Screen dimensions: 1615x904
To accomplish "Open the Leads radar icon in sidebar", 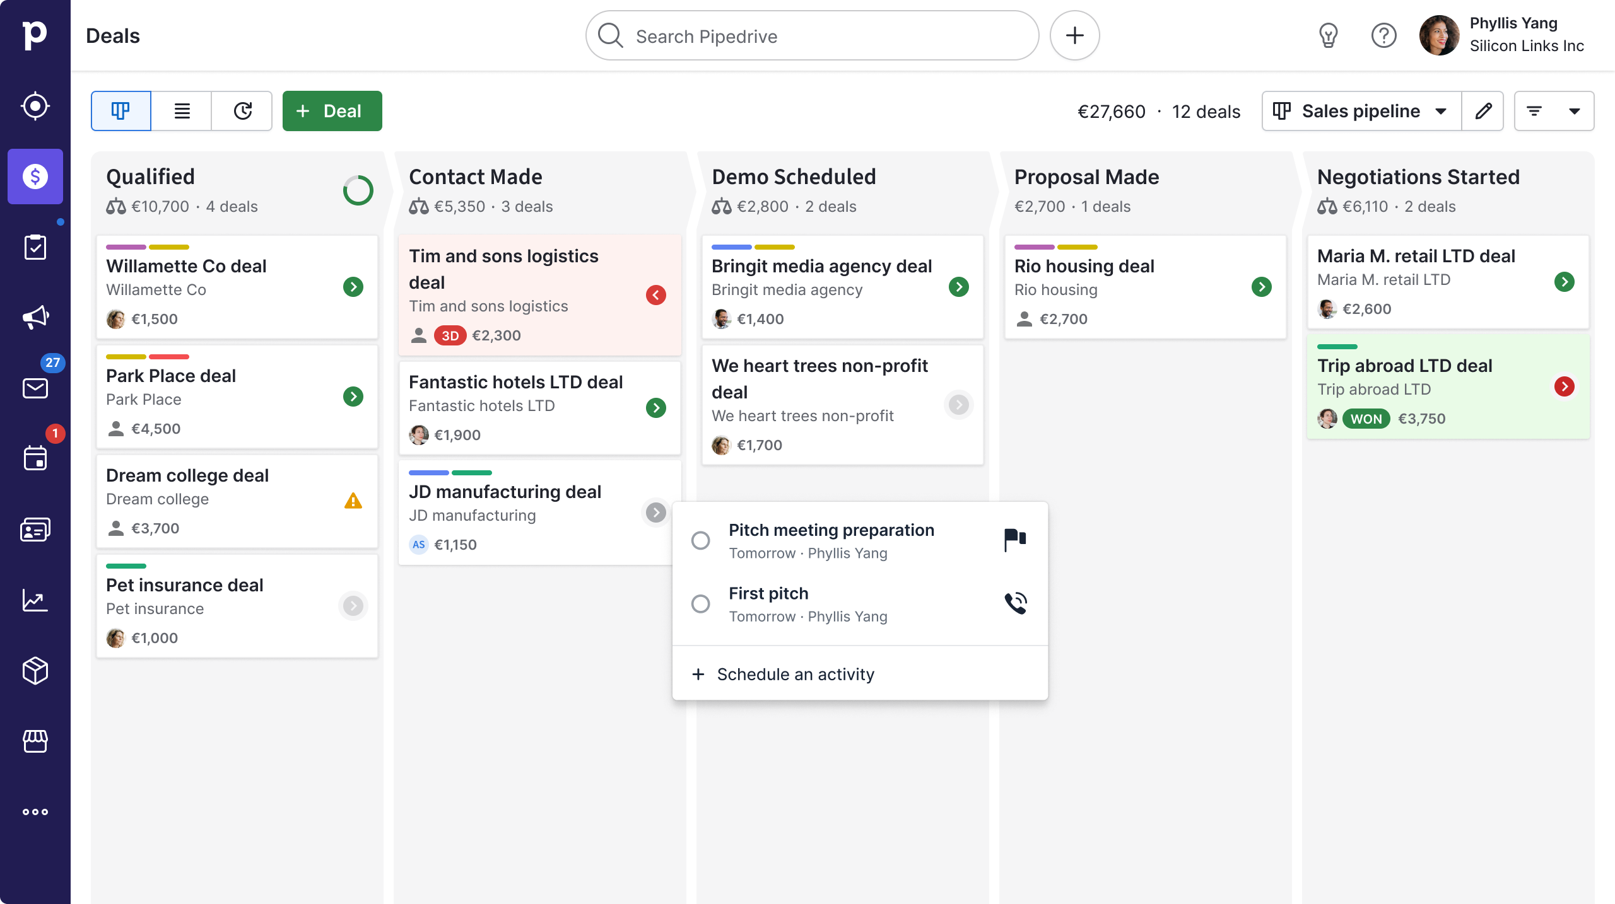I will point(35,106).
